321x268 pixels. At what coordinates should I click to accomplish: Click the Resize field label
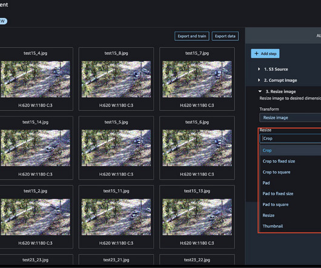pos(265,130)
